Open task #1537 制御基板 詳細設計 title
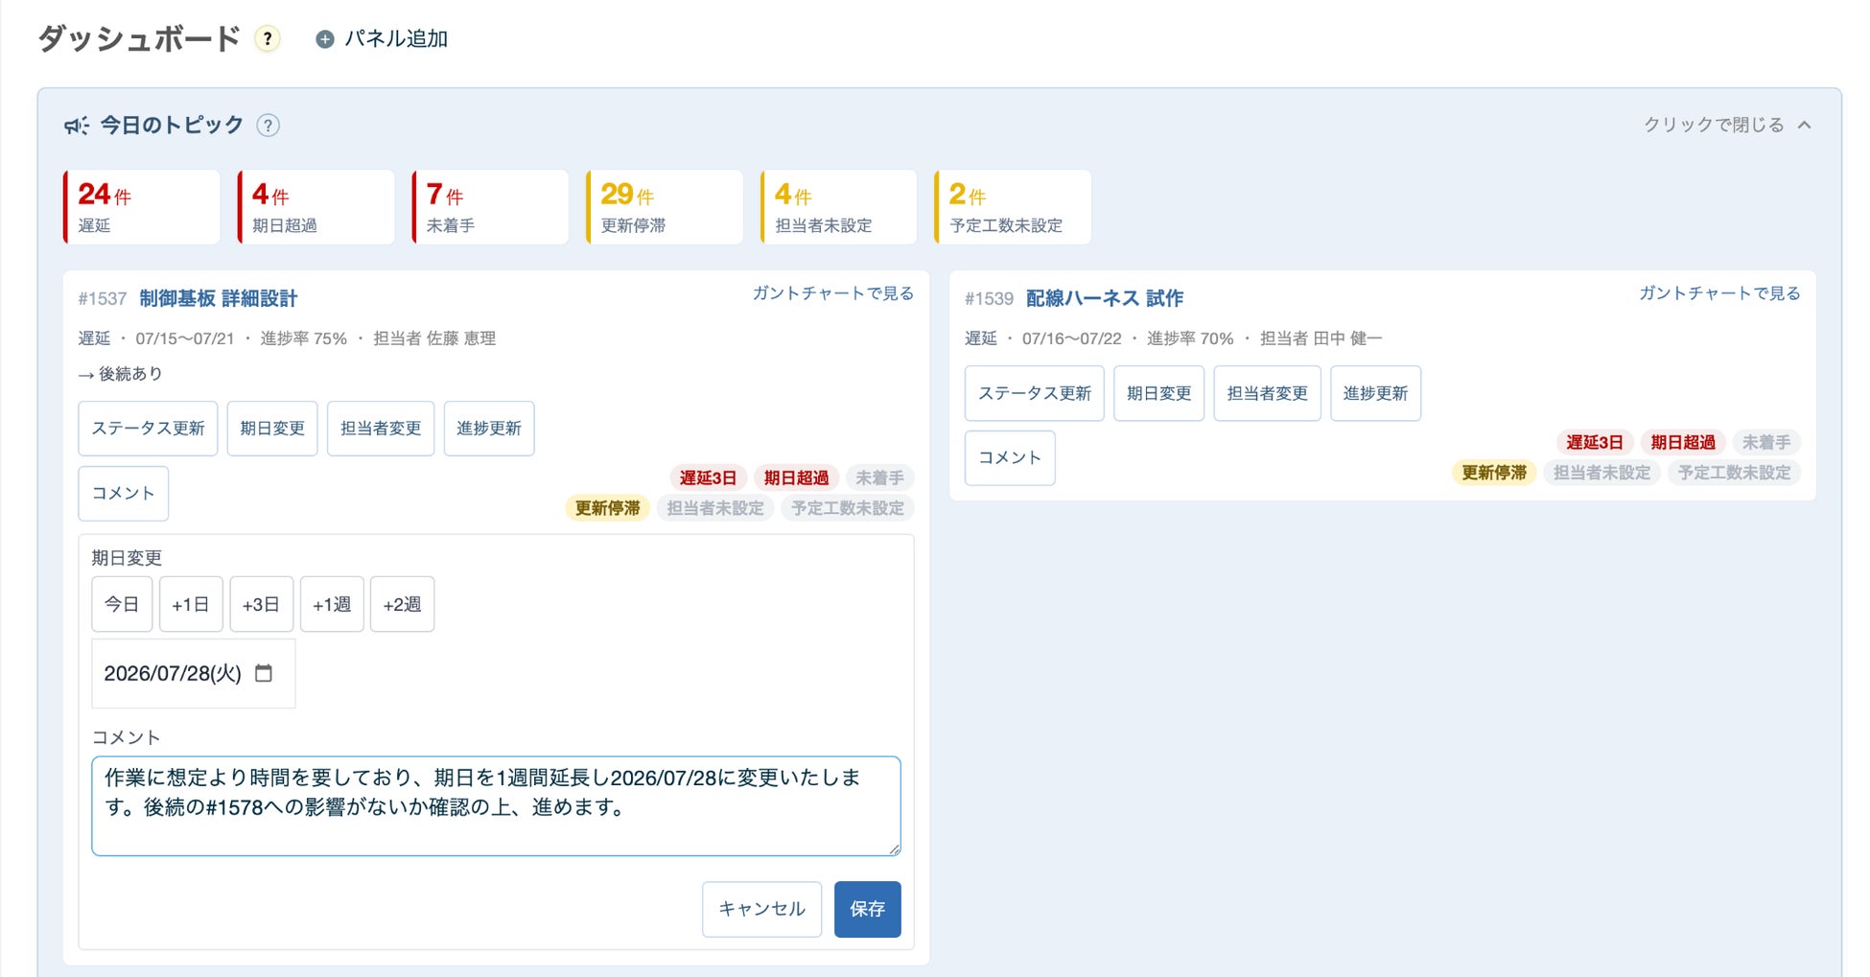The image size is (1870, 977). (219, 298)
